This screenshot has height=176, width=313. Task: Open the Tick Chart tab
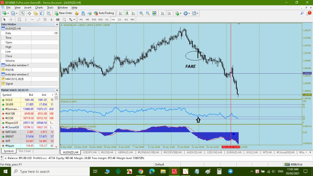[25, 151]
